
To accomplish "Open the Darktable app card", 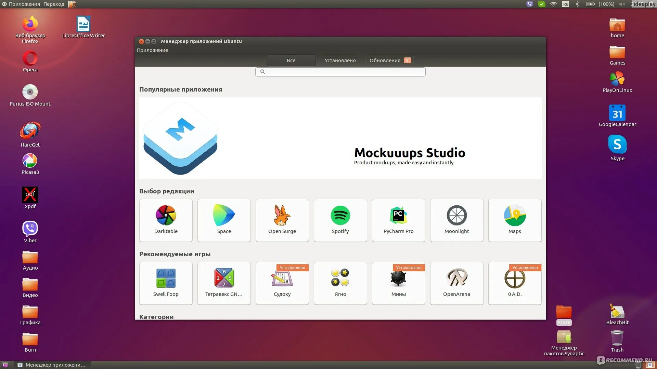I will (x=166, y=220).
